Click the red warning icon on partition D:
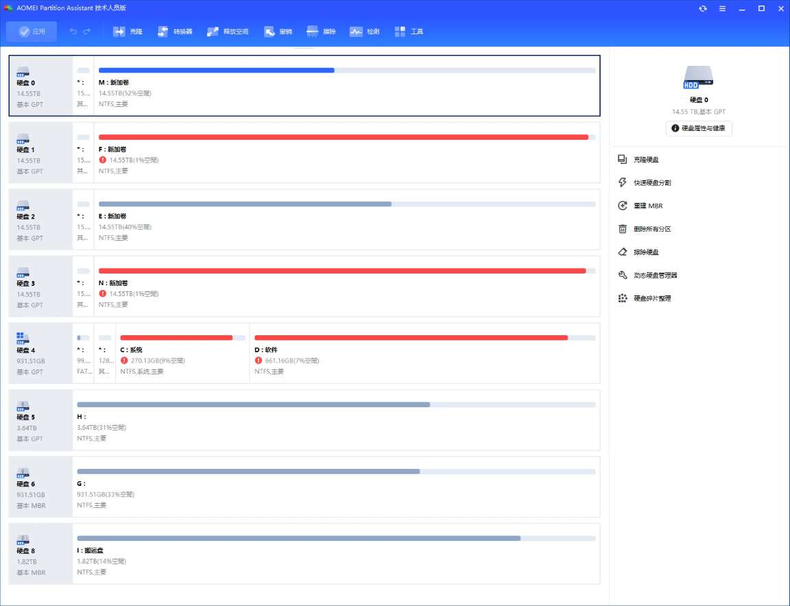790x606 pixels. pos(259,361)
